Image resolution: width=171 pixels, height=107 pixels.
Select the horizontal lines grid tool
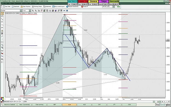2,22
